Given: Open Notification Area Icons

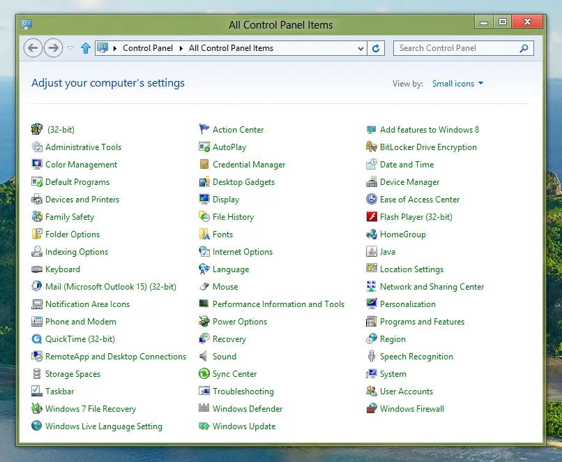Looking at the screenshot, I should [87, 304].
